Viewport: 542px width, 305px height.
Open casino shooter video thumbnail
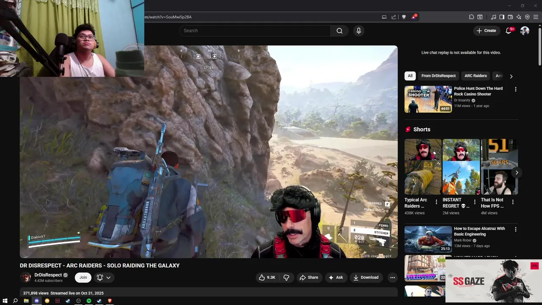click(428, 99)
